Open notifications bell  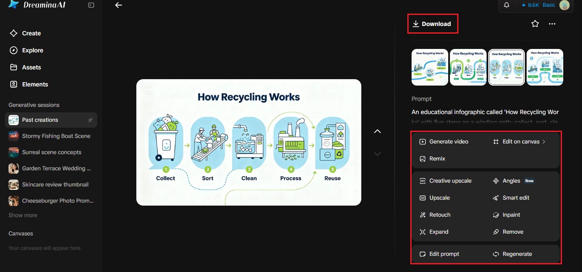pyautogui.click(x=507, y=5)
